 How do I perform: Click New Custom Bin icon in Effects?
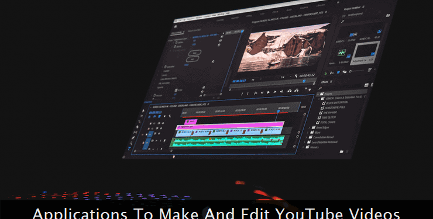pos(342,151)
